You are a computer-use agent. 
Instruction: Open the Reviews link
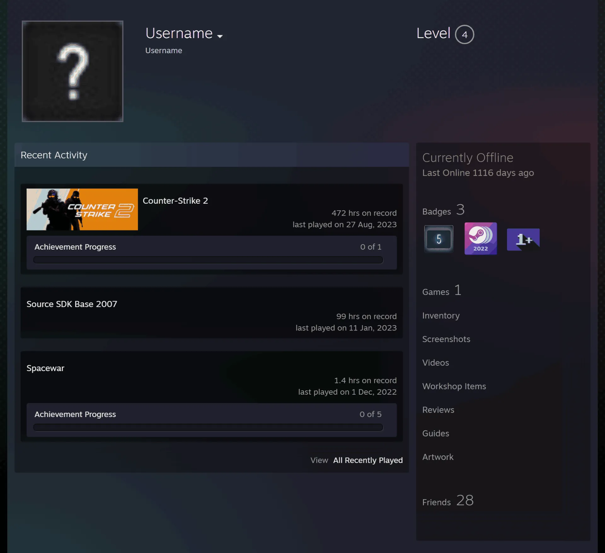438,410
